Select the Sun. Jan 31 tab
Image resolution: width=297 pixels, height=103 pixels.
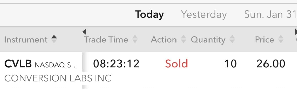coord(270,14)
